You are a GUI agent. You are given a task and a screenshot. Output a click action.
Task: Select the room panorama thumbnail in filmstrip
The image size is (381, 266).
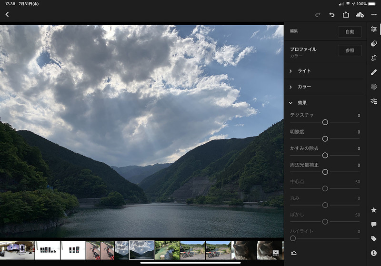(17, 250)
